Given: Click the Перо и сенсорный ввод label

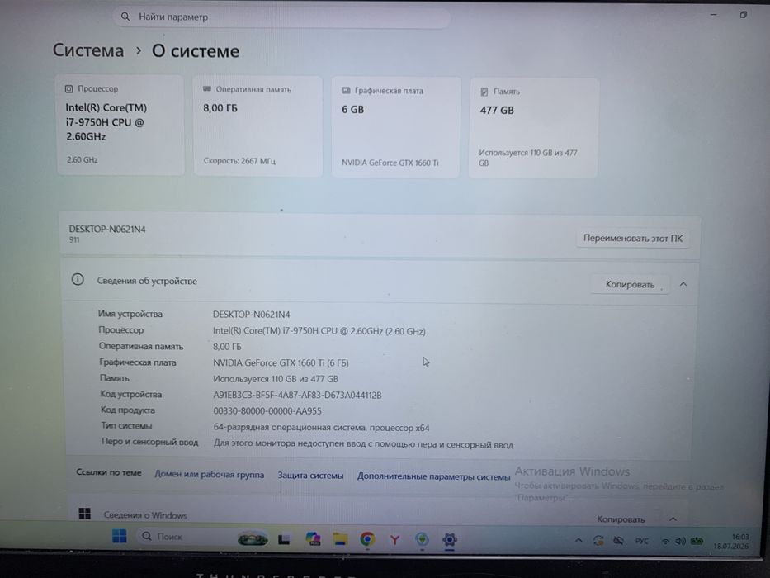Looking at the screenshot, I should pyautogui.click(x=149, y=442).
